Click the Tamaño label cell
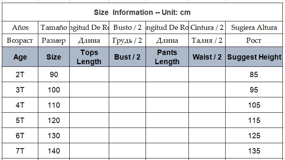This screenshot has width=285, height=160. 54,27
